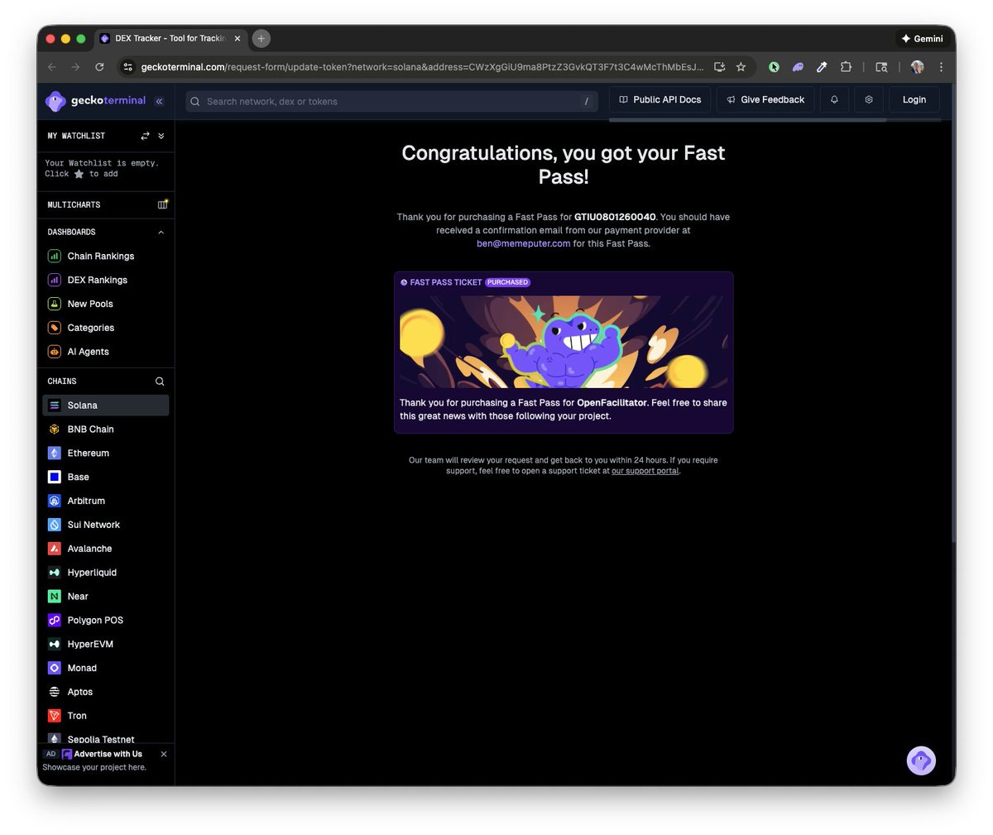Image resolution: width=993 pixels, height=835 pixels.
Task: Click the Ethereum chain icon
Action: tap(55, 453)
